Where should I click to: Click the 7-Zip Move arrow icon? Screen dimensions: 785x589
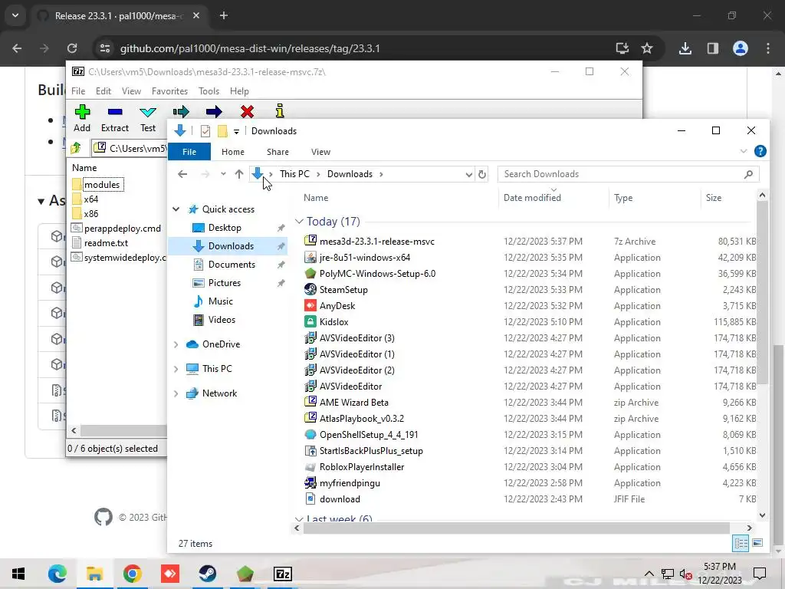pos(214,112)
